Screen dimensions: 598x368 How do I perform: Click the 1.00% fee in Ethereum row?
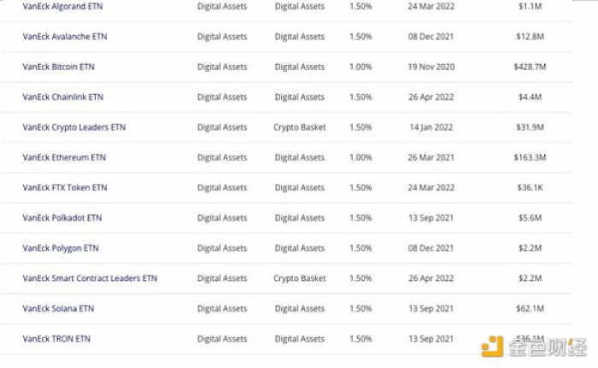(361, 157)
